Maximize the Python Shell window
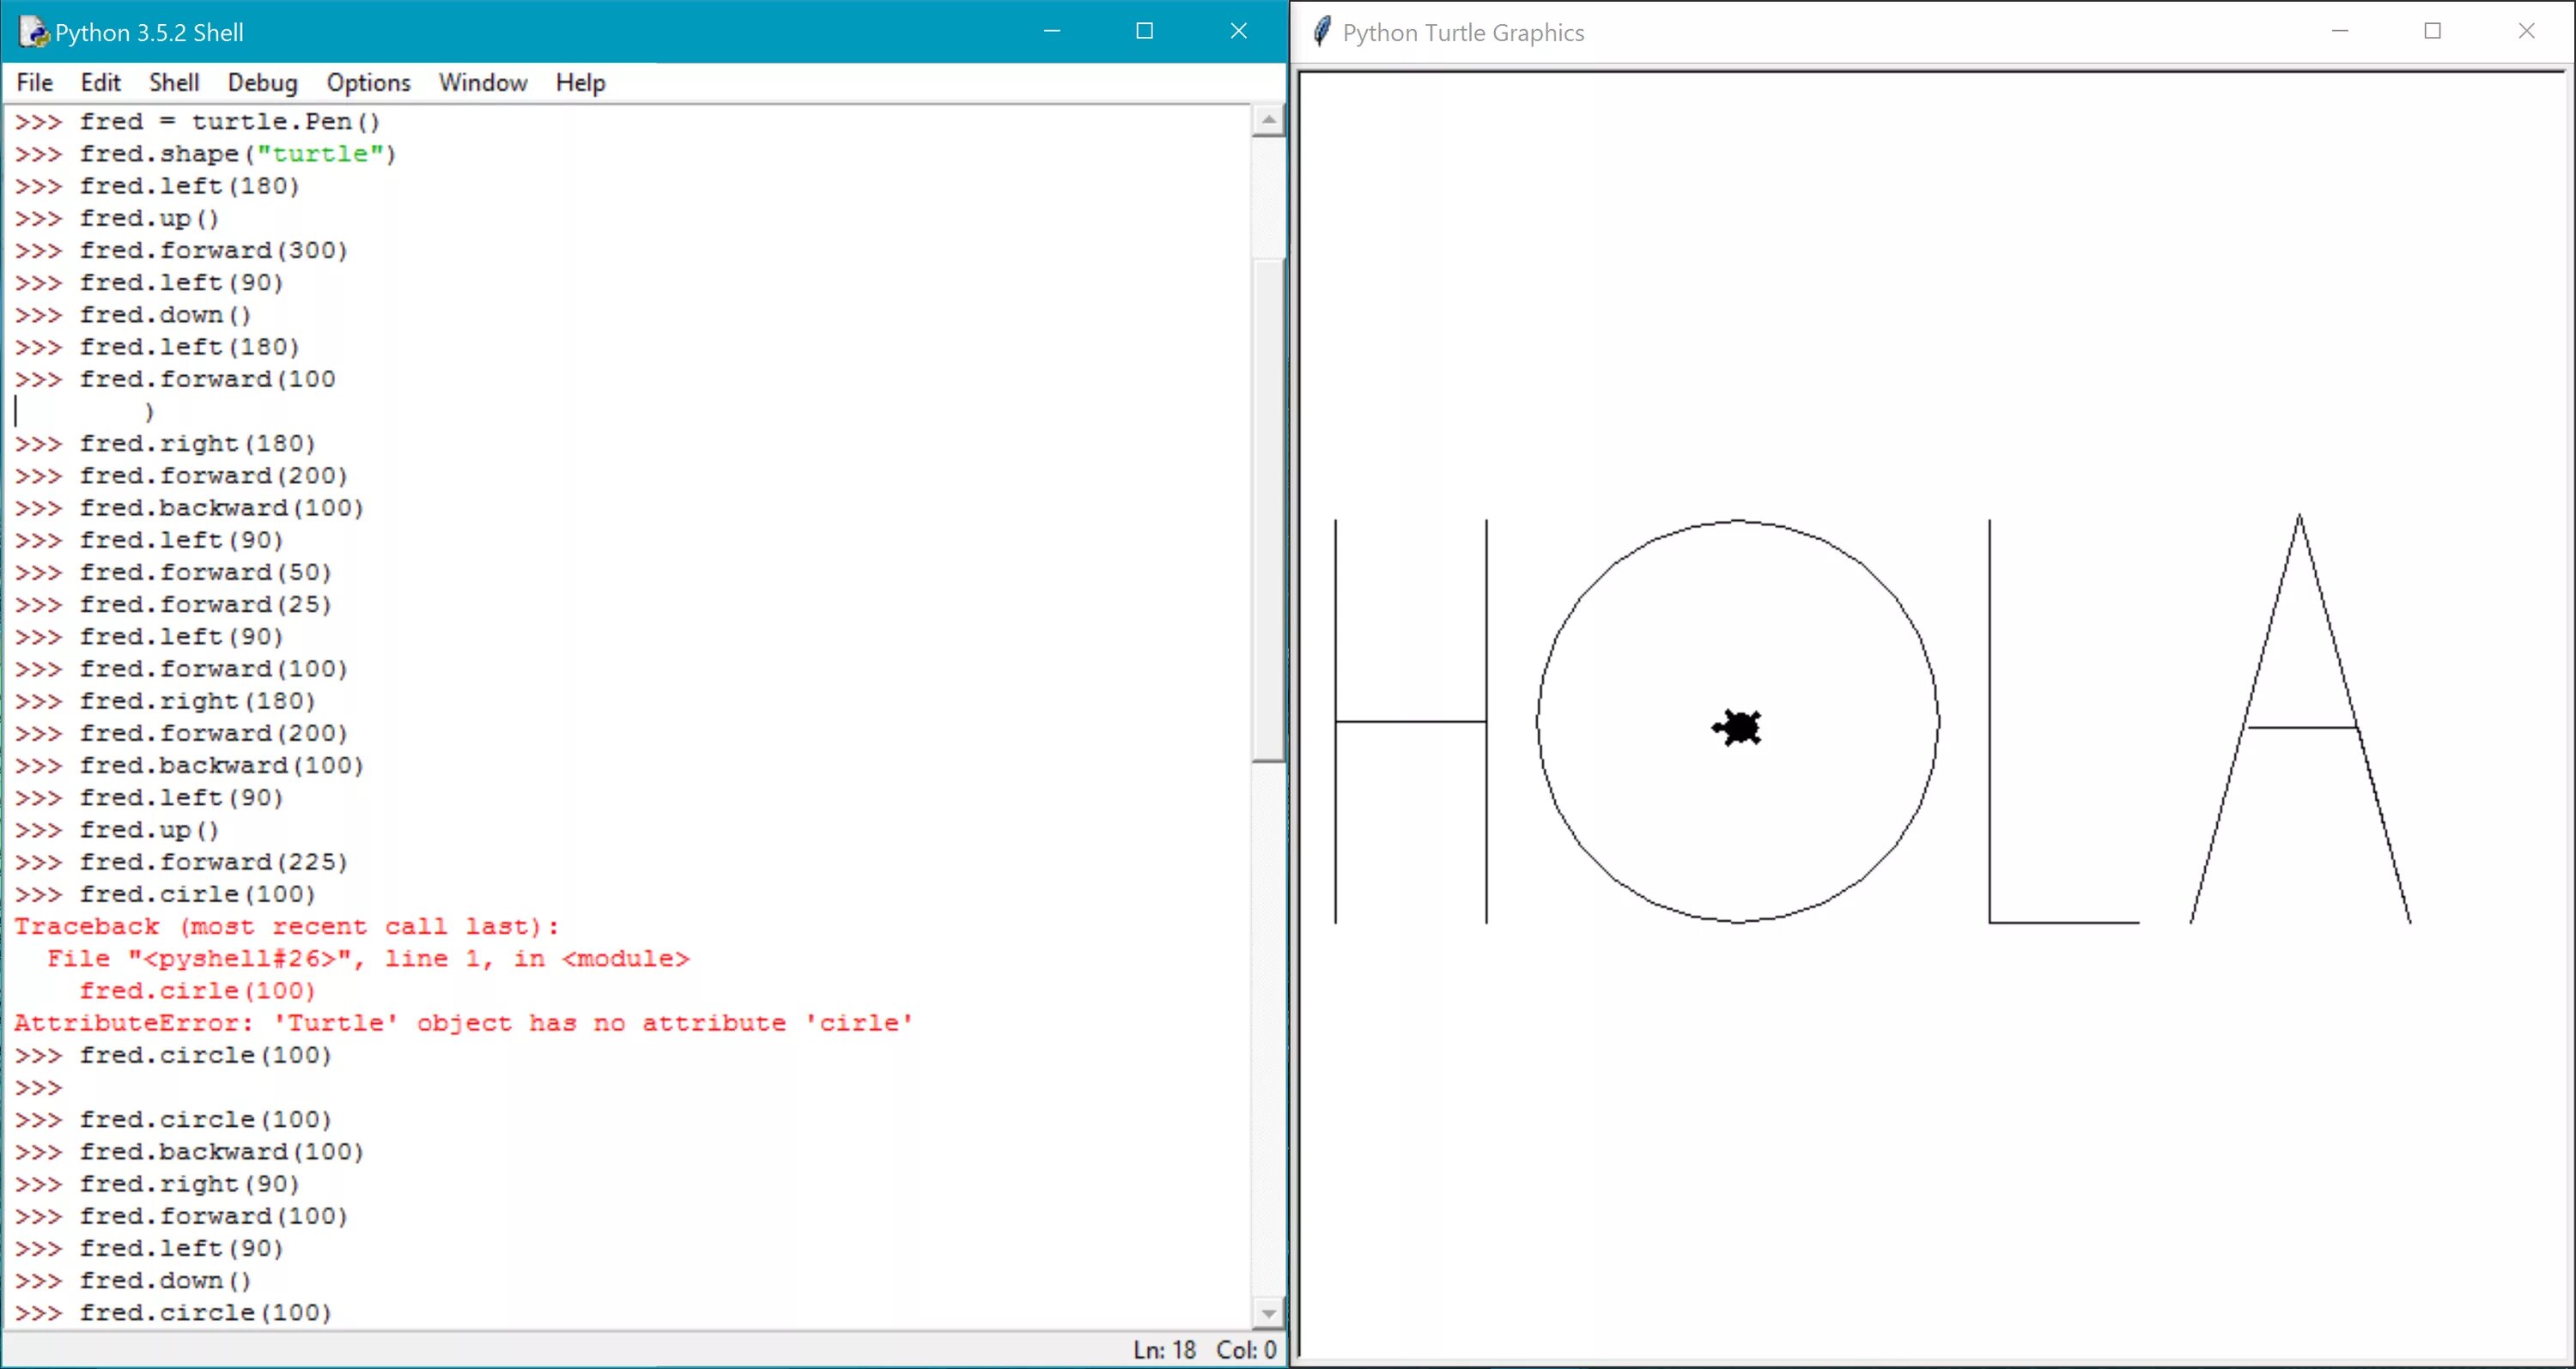Image resolution: width=2576 pixels, height=1369 pixels. click(1145, 32)
